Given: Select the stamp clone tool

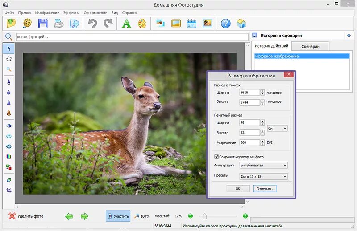Looking at the screenshot, I should click(9, 113).
